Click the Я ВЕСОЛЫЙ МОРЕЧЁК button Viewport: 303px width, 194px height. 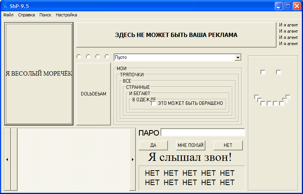point(39,74)
